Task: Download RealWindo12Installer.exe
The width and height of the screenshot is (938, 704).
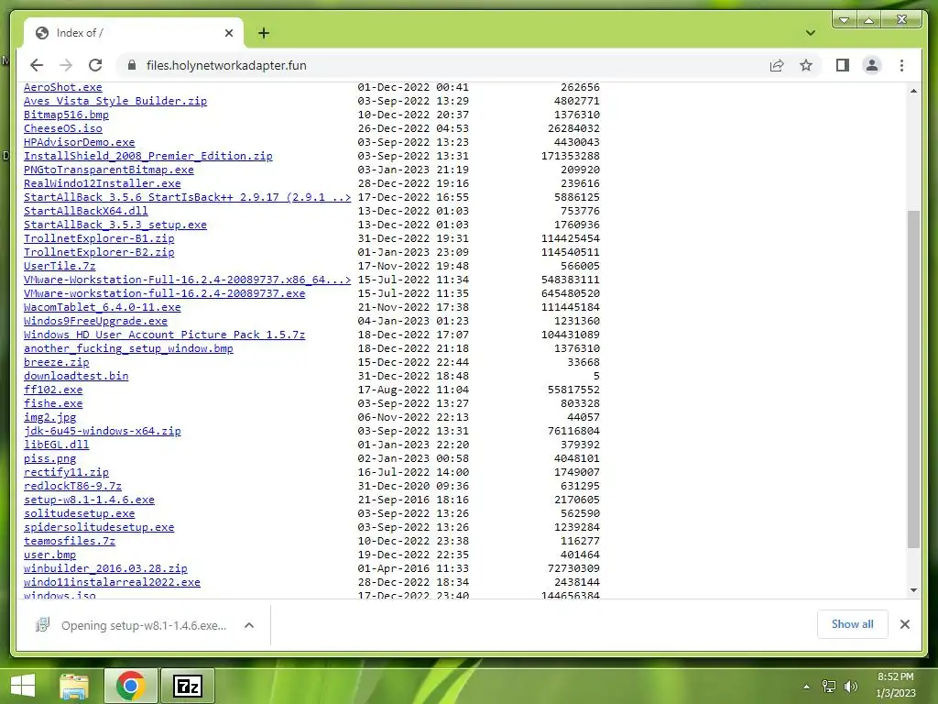Action: 103,183
